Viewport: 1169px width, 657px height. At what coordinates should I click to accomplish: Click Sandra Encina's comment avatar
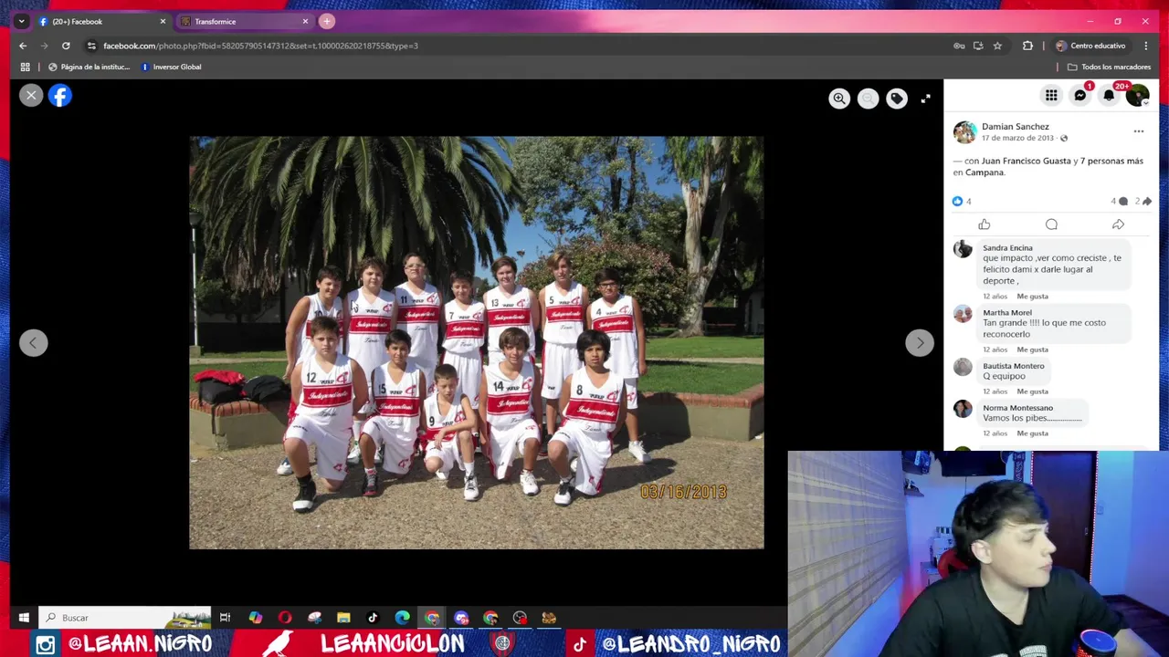coord(963,249)
